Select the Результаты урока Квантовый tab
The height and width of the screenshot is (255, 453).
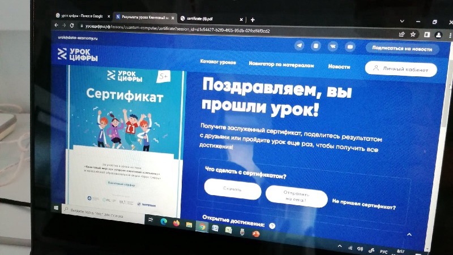(x=144, y=18)
